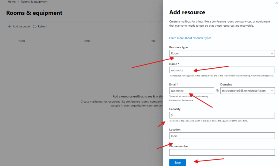This screenshot has width=278, height=166.
Task: Open the Resource type dropdown showing Room
Action: 222,53
